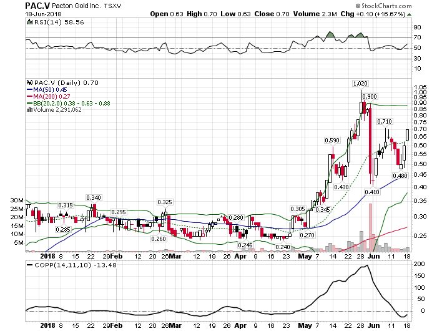Click the last white candlestick at 0.70
The image size is (437, 331).
[x=407, y=135]
